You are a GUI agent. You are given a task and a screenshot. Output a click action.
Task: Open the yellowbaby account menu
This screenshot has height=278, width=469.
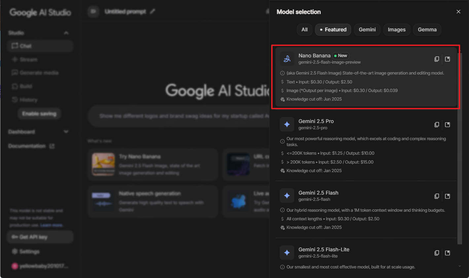coord(40,266)
